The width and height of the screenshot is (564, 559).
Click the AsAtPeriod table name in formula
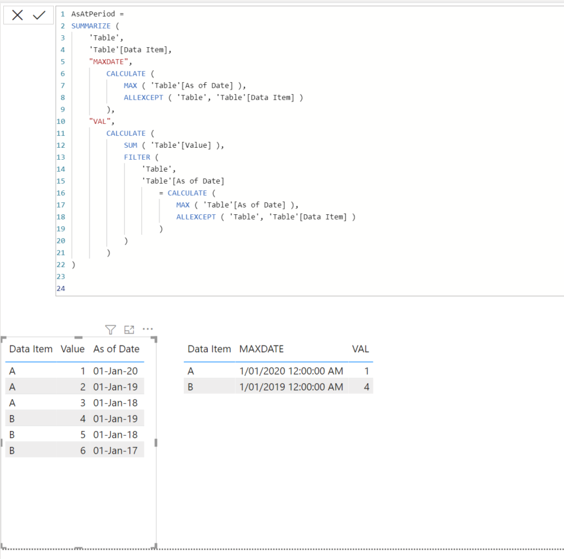coord(93,14)
